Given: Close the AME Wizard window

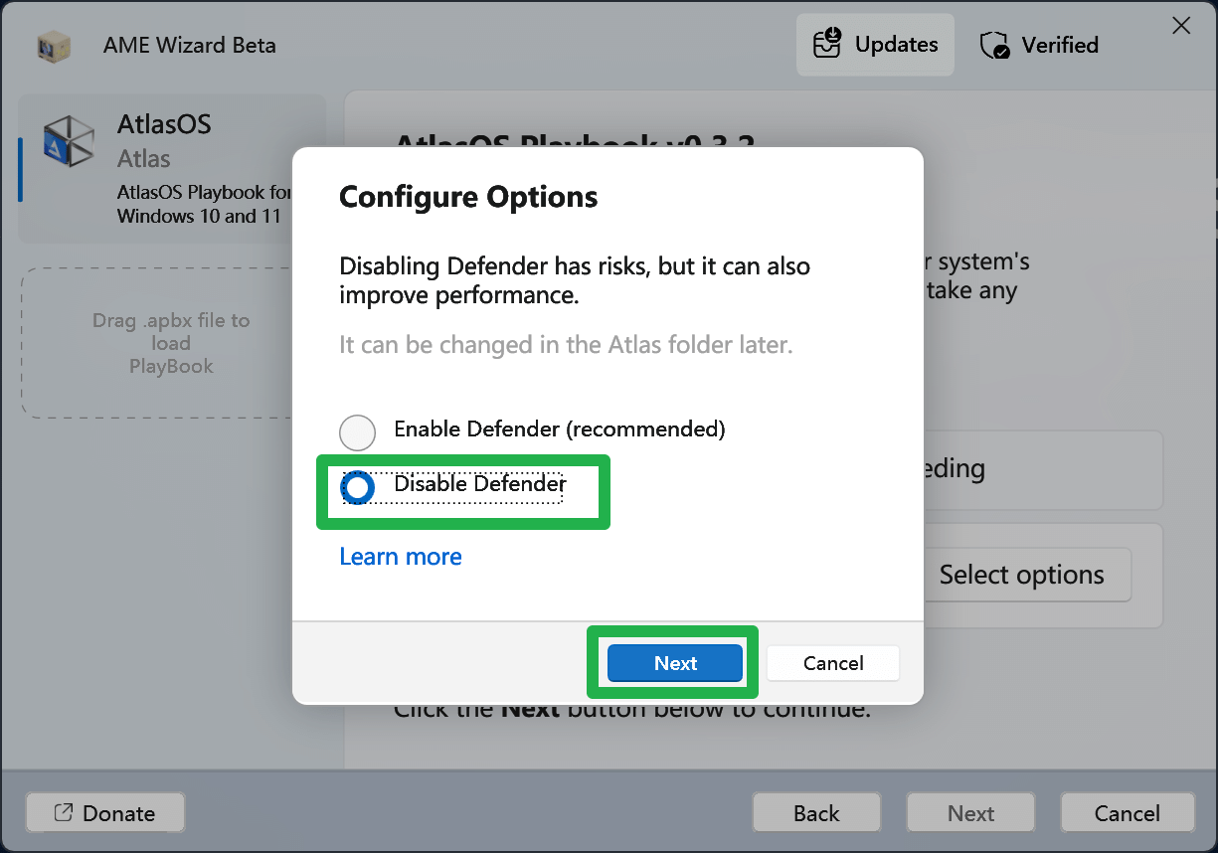Looking at the screenshot, I should (x=1181, y=26).
